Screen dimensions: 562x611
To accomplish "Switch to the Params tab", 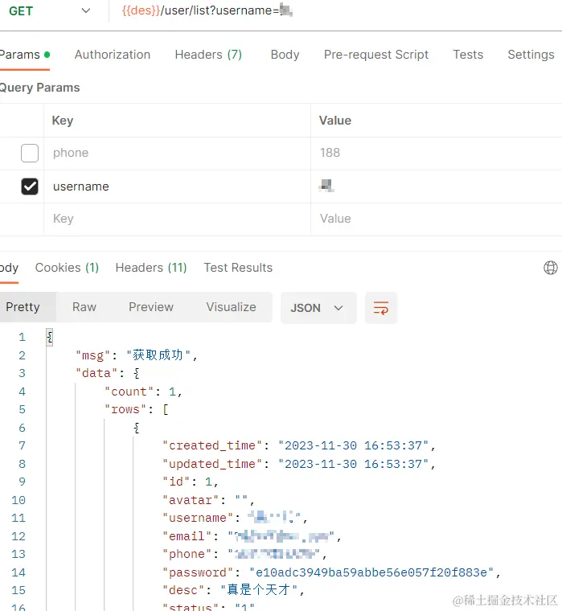I will coord(24,55).
